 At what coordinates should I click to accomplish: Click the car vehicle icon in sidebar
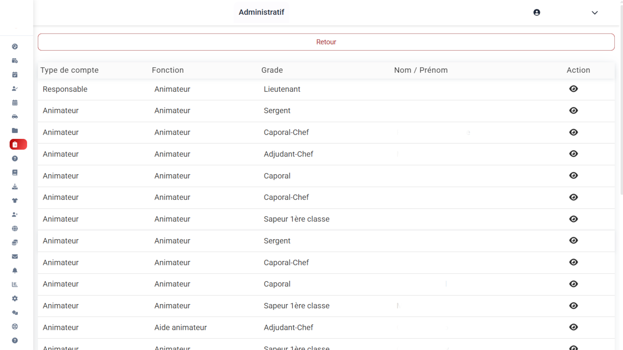(15, 117)
